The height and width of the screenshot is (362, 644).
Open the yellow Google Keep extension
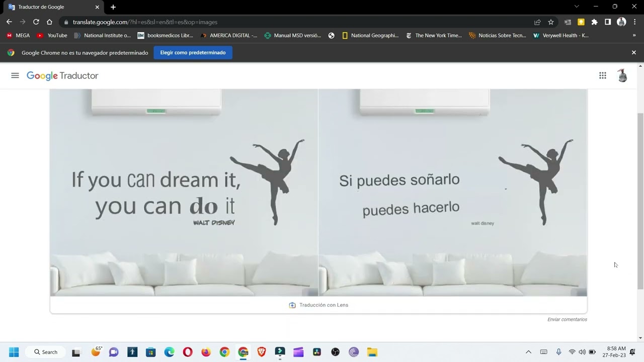(x=581, y=22)
